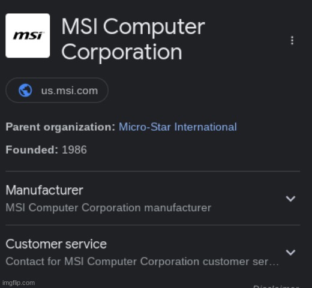The height and width of the screenshot is (288, 312).
Task: Open the us.msi.com website chip
Action: 57,90
